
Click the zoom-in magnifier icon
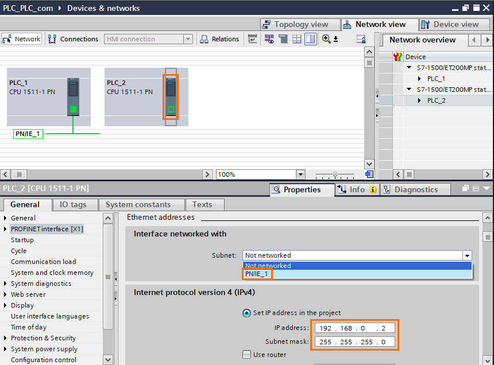click(326, 39)
